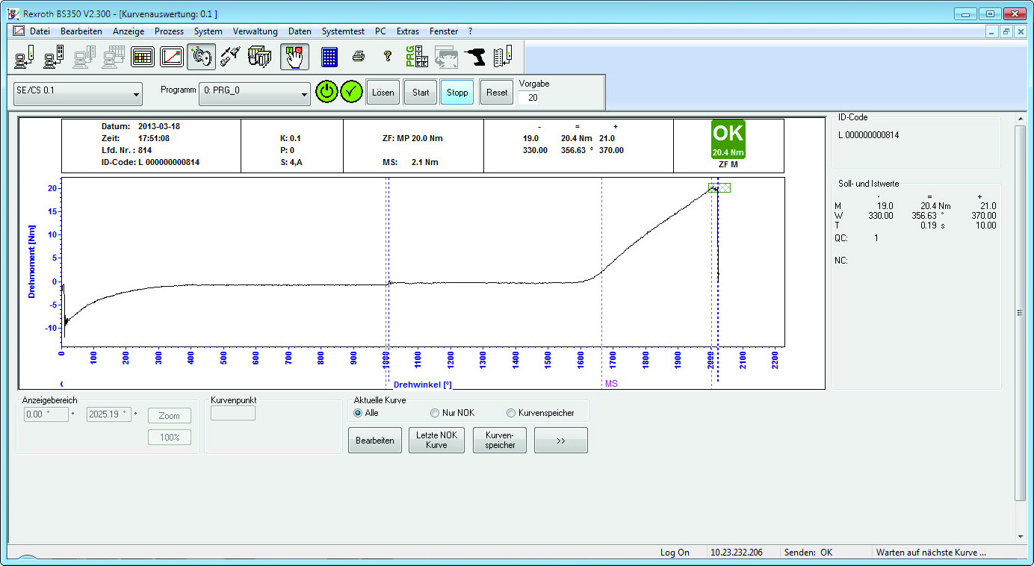The image size is (1034, 566).
Task: Click the ID-Code value L 000000000814 in the right panel
Action: [869, 135]
